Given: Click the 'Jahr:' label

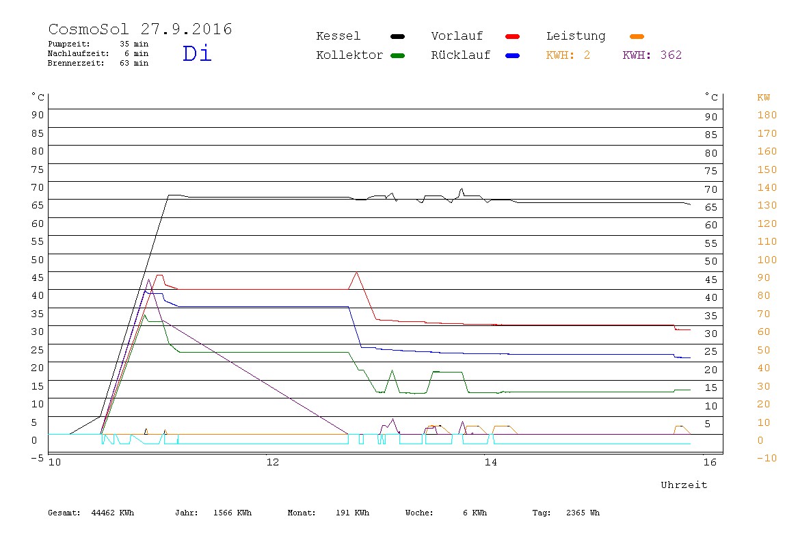Looking at the screenshot, I should (187, 513).
